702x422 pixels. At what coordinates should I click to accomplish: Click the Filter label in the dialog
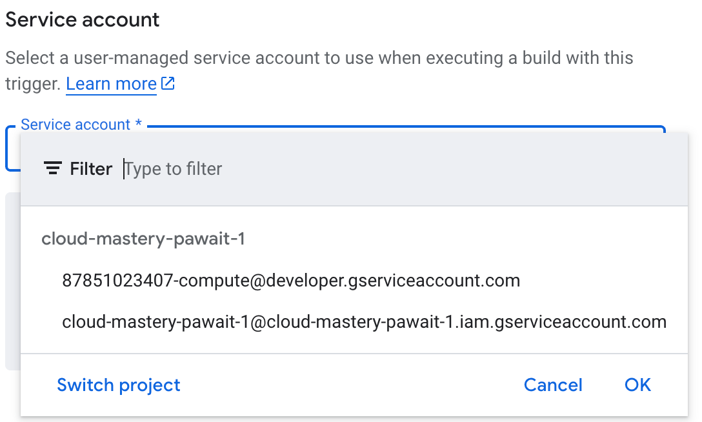(91, 168)
